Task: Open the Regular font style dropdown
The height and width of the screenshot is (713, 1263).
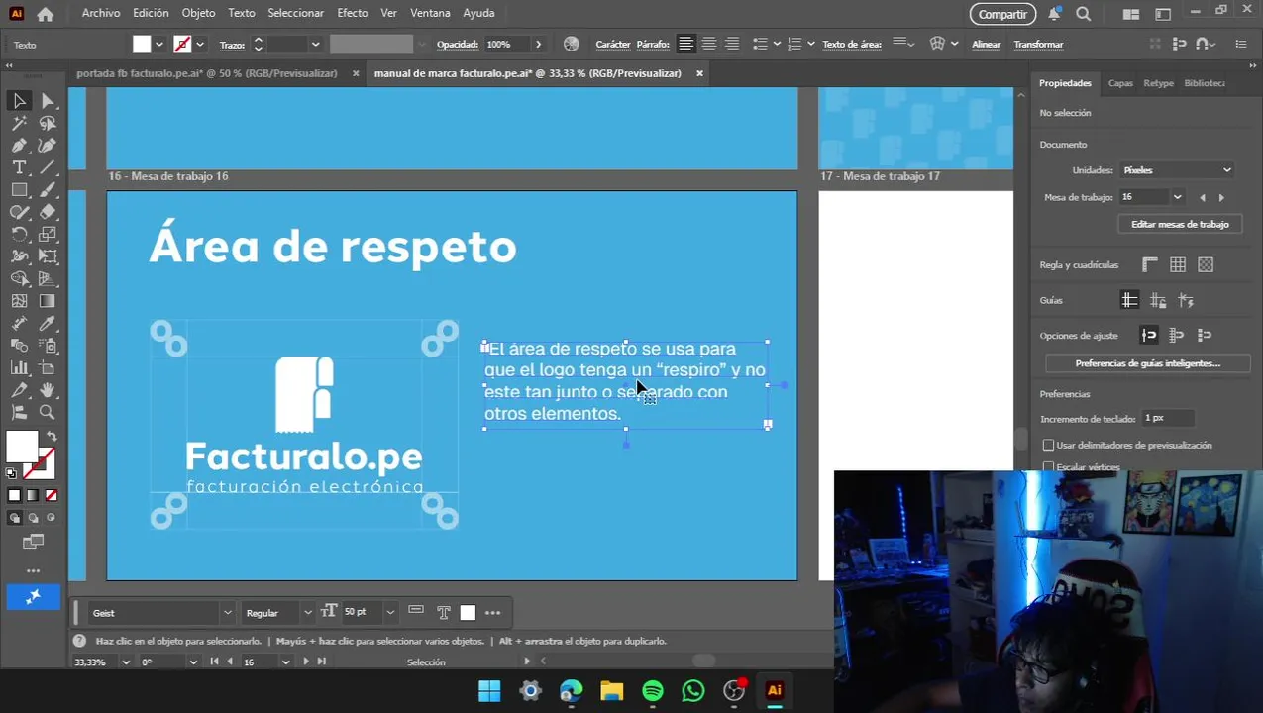Action: point(307,613)
